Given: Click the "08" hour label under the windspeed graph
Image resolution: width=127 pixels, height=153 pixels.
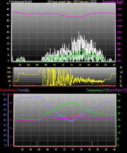Looking at the screenshot, I should click(46, 65).
